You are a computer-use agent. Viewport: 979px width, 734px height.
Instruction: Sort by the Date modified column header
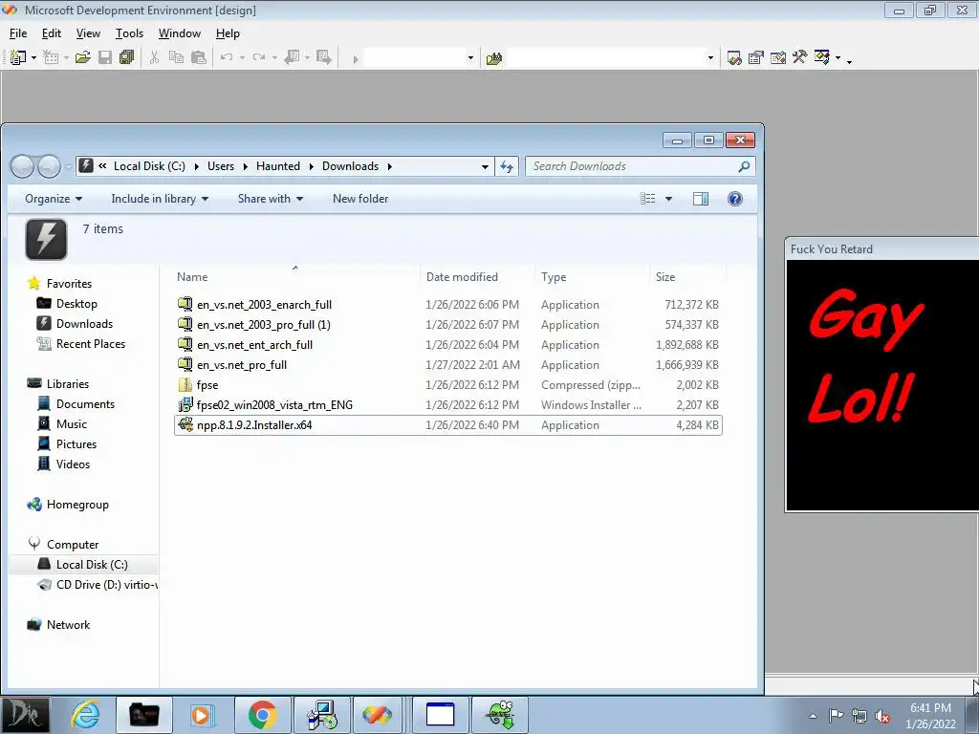click(x=462, y=277)
